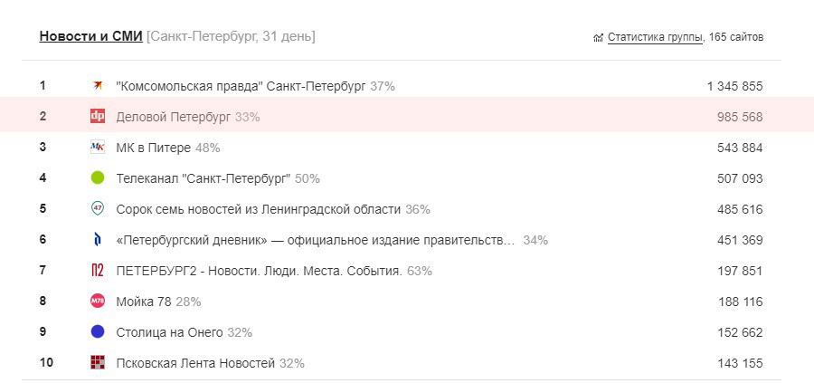Viewport: 814px width, 383px height.
Task: Open the Статистика группы link
Action: [655, 37]
